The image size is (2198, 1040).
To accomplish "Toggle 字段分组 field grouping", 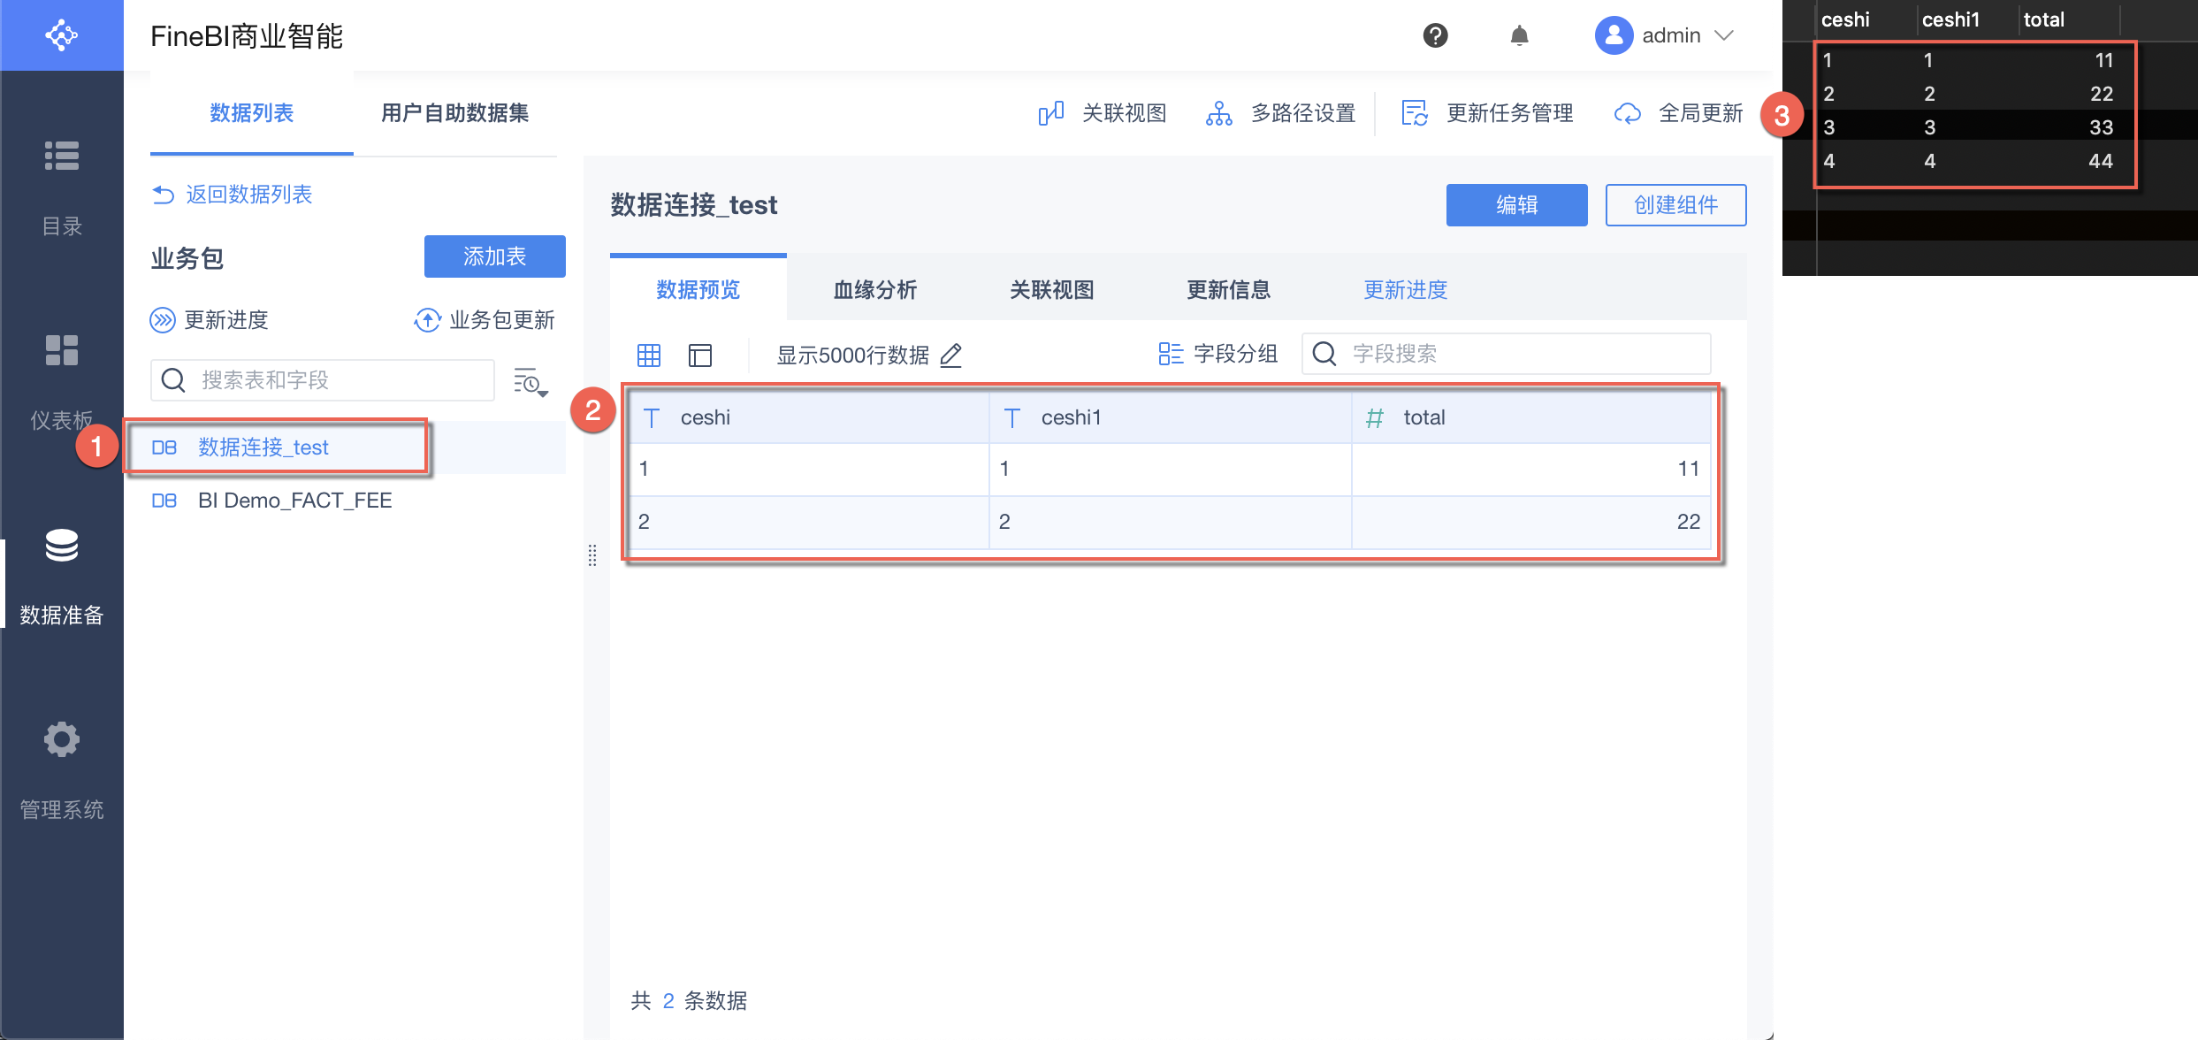I will (x=1171, y=354).
